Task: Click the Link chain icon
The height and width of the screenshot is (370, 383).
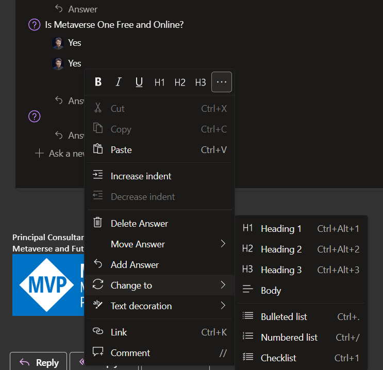Action: pos(97,332)
